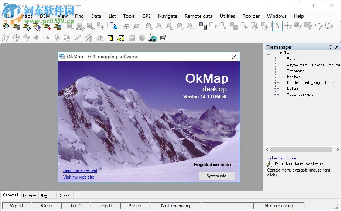Click the Rte 0 status cell
341x211 pixels.
[46, 206]
